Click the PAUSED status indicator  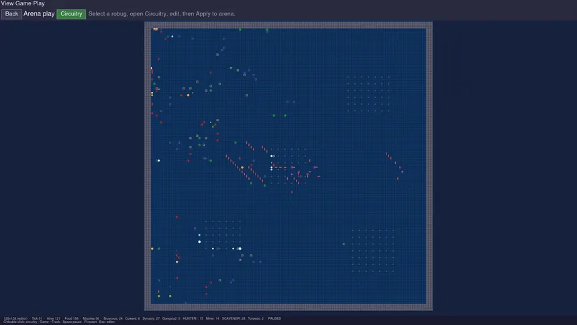tap(274, 319)
